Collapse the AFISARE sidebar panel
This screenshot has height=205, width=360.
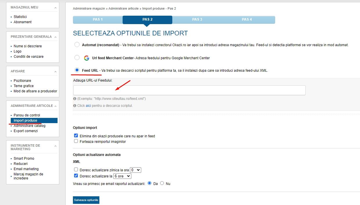(55, 71)
